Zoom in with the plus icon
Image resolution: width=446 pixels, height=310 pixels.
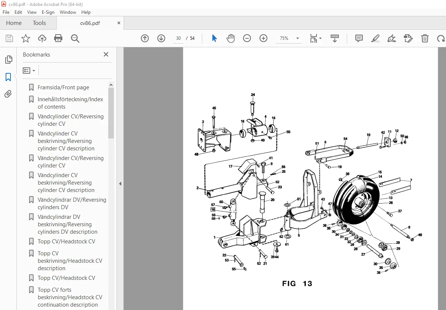tap(263, 38)
